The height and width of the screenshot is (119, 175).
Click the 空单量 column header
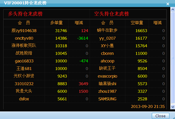[137, 23]
